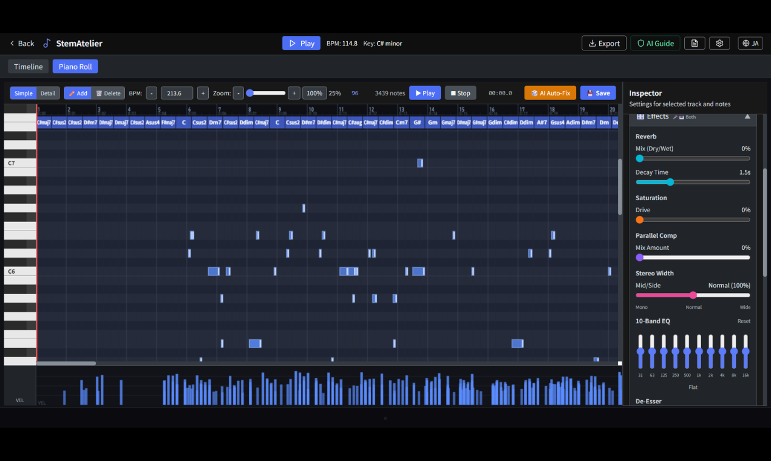Open the AI Guide shield button
This screenshot has height=461, width=771.
pyautogui.click(x=655, y=43)
